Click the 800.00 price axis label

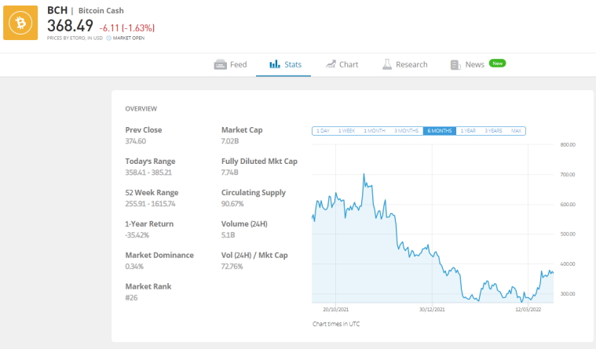(568, 144)
